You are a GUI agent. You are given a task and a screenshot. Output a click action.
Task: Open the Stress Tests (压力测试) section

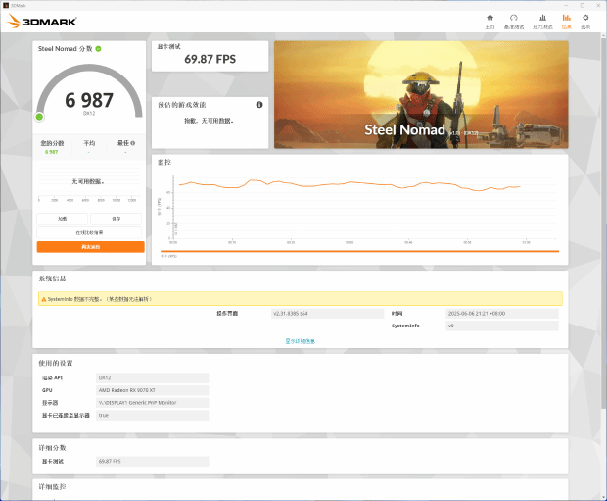[542, 22]
